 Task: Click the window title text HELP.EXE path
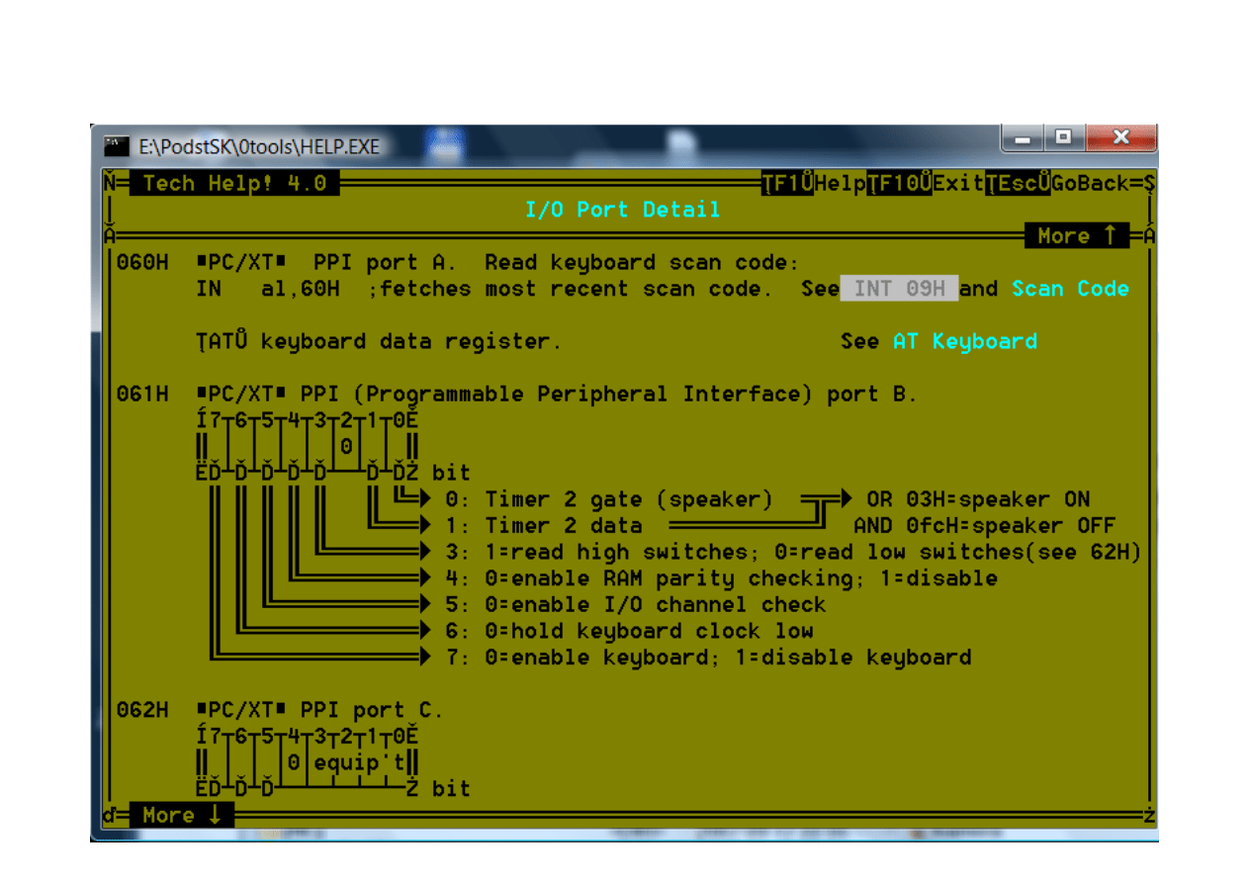[x=259, y=146]
